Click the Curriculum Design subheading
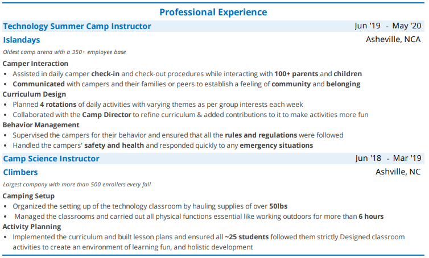Image resolution: width=429 pixels, height=258 pixels. 34,94
